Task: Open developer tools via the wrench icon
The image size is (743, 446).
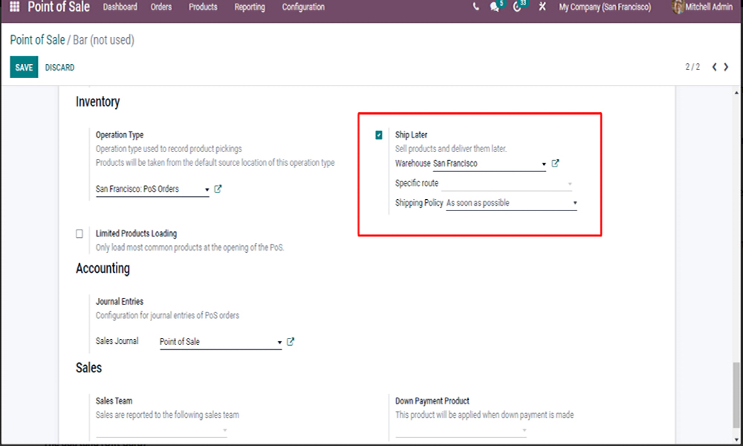Action: pyautogui.click(x=542, y=7)
